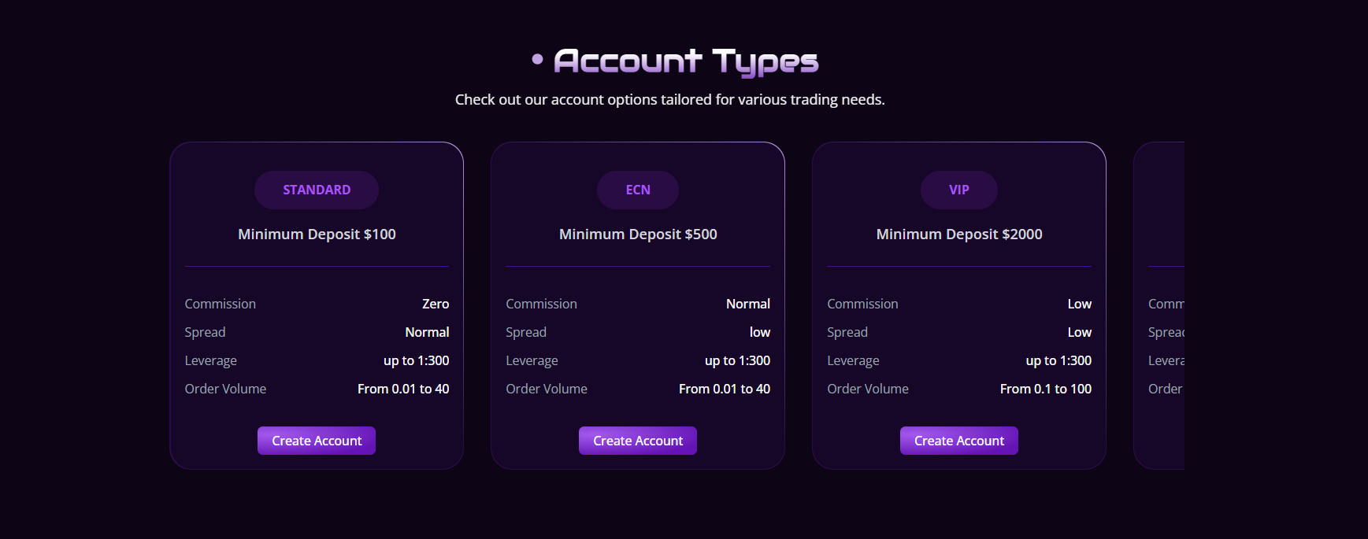
Task: Select the ECN account badge
Action: 638,190
